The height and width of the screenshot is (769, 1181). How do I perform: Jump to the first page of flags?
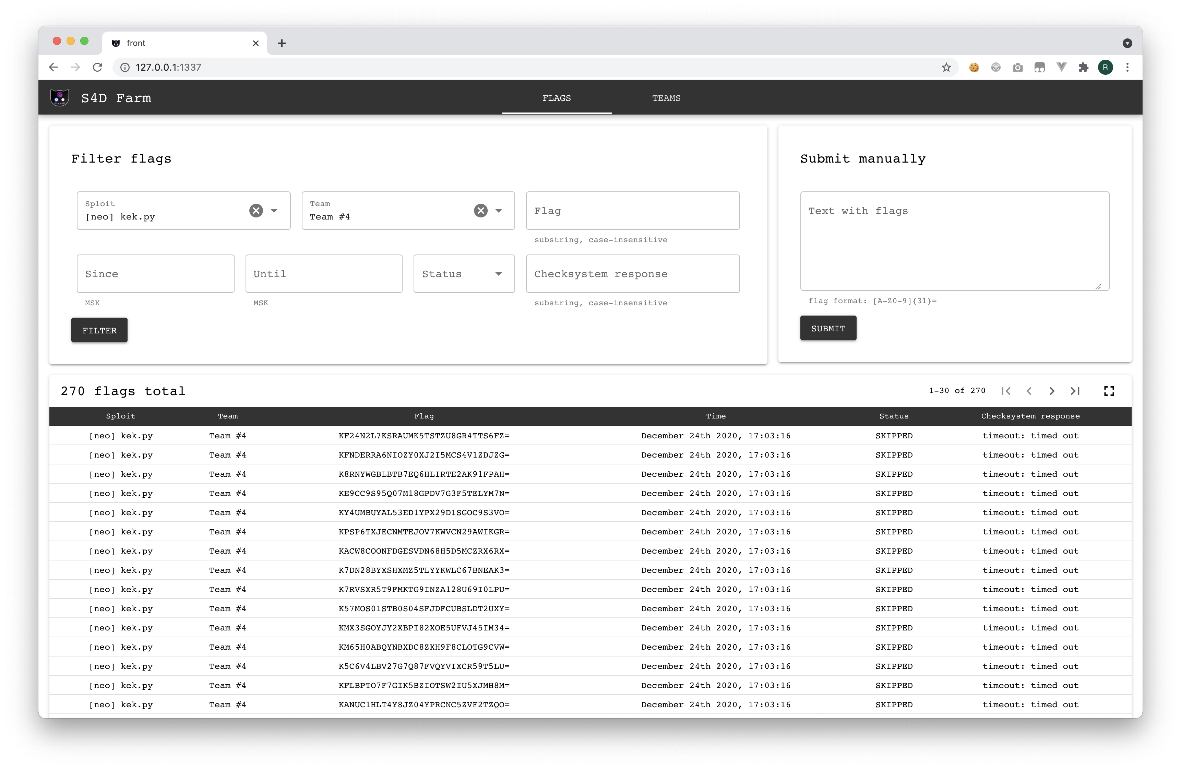pos(1006,391)
